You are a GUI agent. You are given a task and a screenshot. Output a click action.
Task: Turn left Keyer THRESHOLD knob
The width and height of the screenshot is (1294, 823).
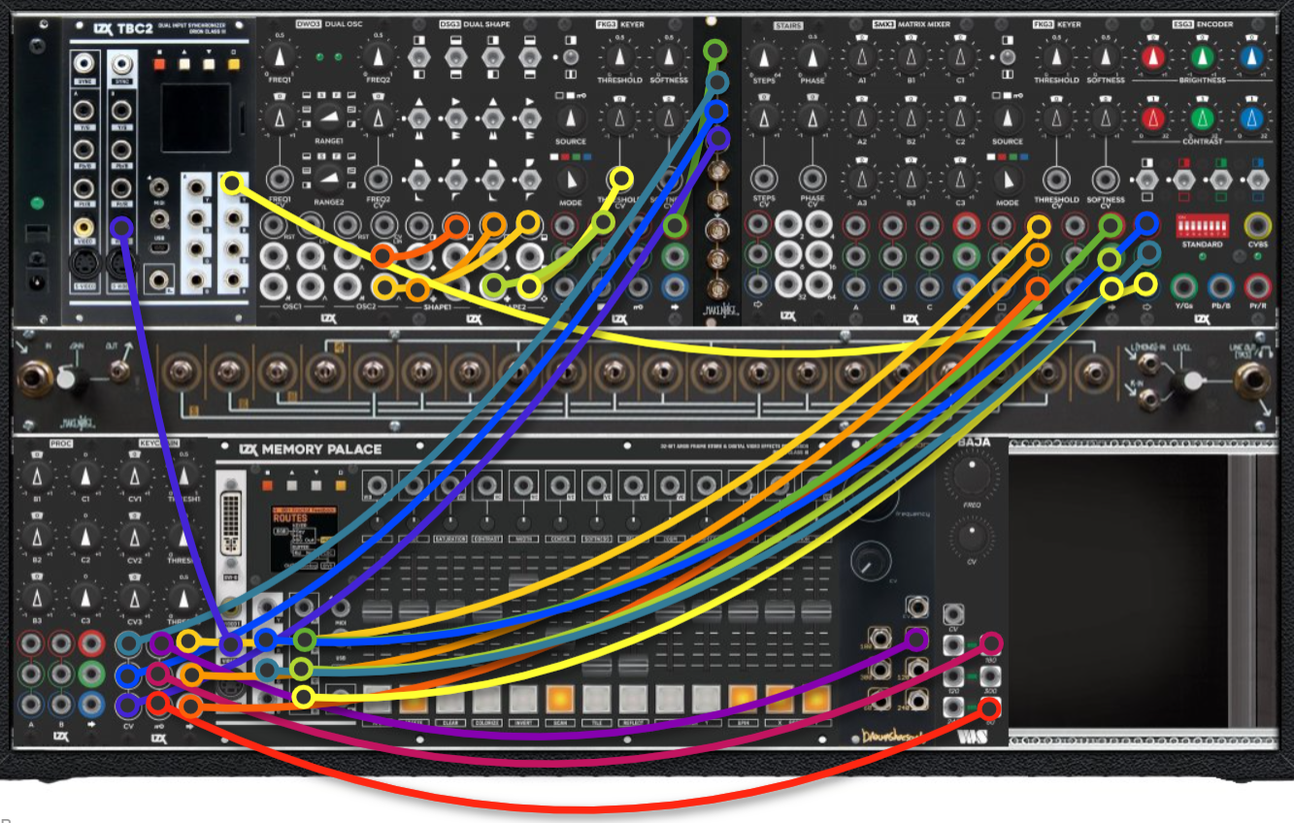click(x=619, y=58)
